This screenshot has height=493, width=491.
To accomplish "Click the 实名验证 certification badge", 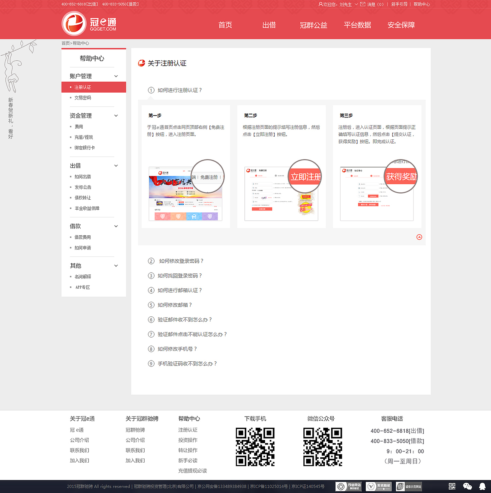I will tap(379, 486).
